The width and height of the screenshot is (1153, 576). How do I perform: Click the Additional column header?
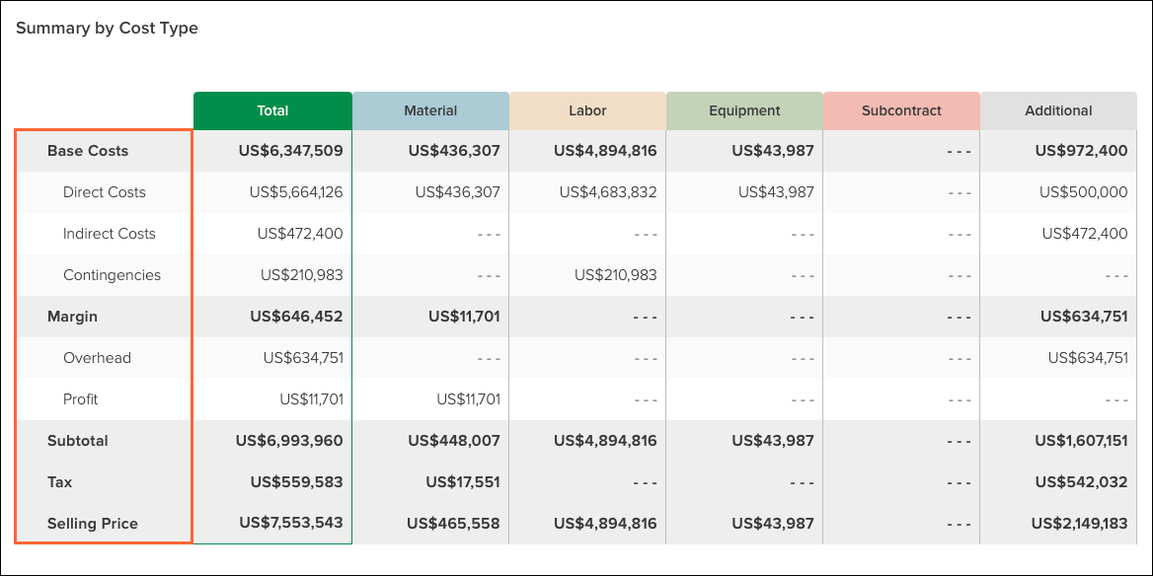[1058, 110]
